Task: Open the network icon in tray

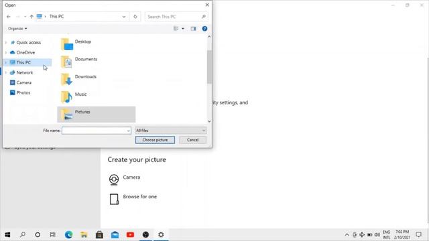Action: click(362, 234)
